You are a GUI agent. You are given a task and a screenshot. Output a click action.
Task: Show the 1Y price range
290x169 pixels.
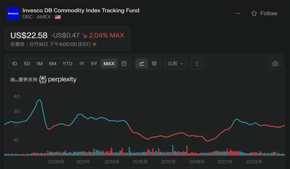[x=82, y=63]
